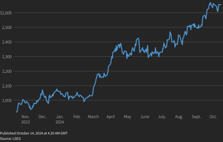This screenshot has width=223, height=142.
Task: Click the May x-axis label
Action: (x=127, y=117)
